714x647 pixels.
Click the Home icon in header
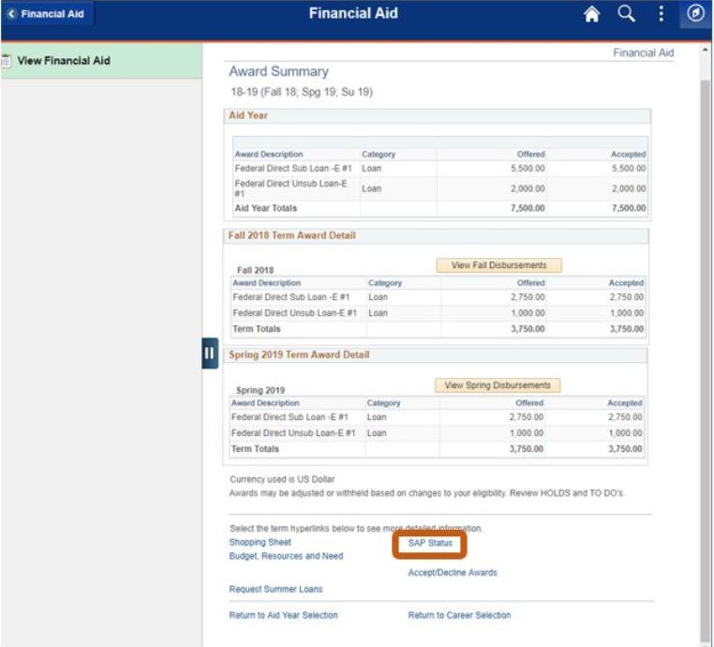[x=591, y=14]
